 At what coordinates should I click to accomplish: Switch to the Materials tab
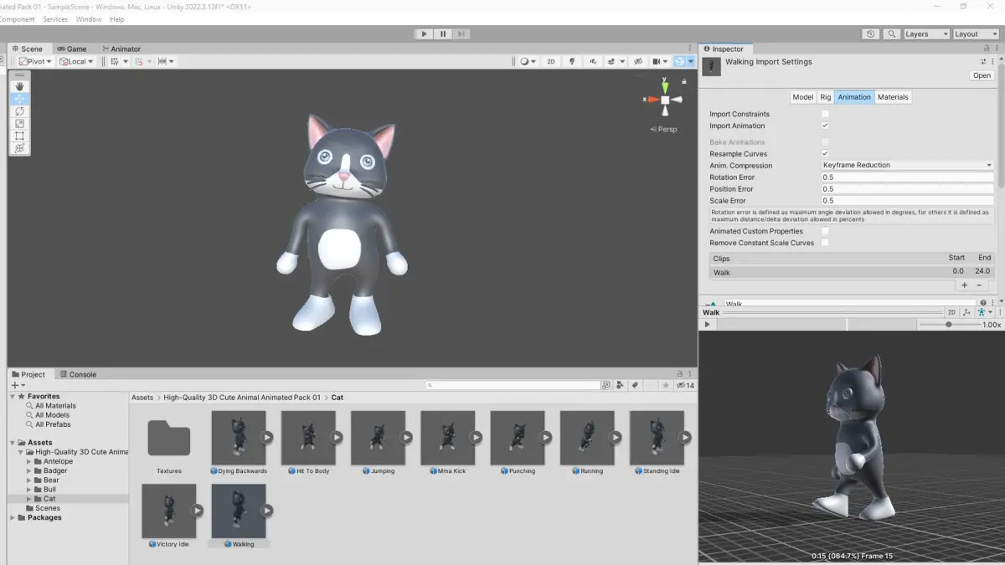coord(893,97)
